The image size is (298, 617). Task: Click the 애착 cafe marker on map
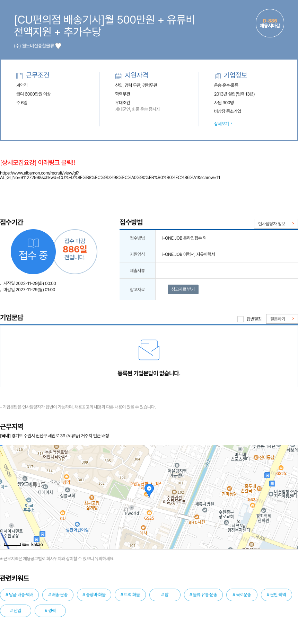143,528
